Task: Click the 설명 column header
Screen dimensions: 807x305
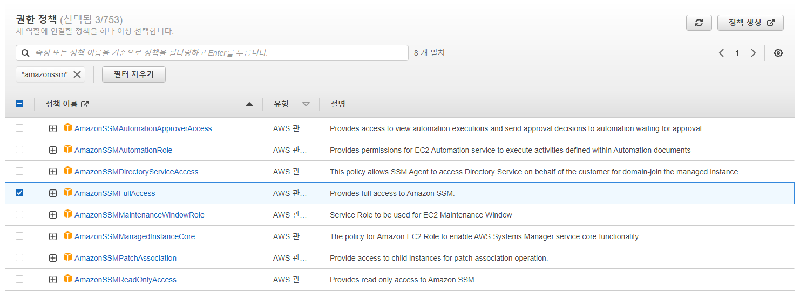Action: click(338, 104)
